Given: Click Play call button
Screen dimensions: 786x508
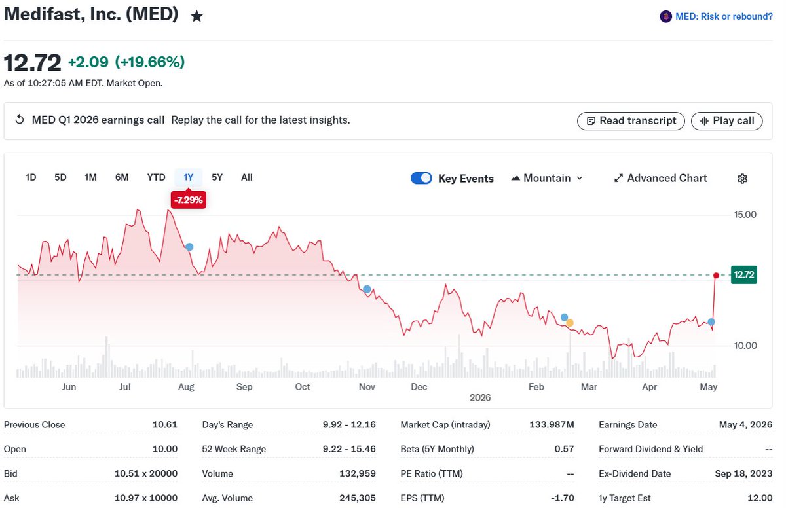Looking at the screenshot, I should (727, 121).
